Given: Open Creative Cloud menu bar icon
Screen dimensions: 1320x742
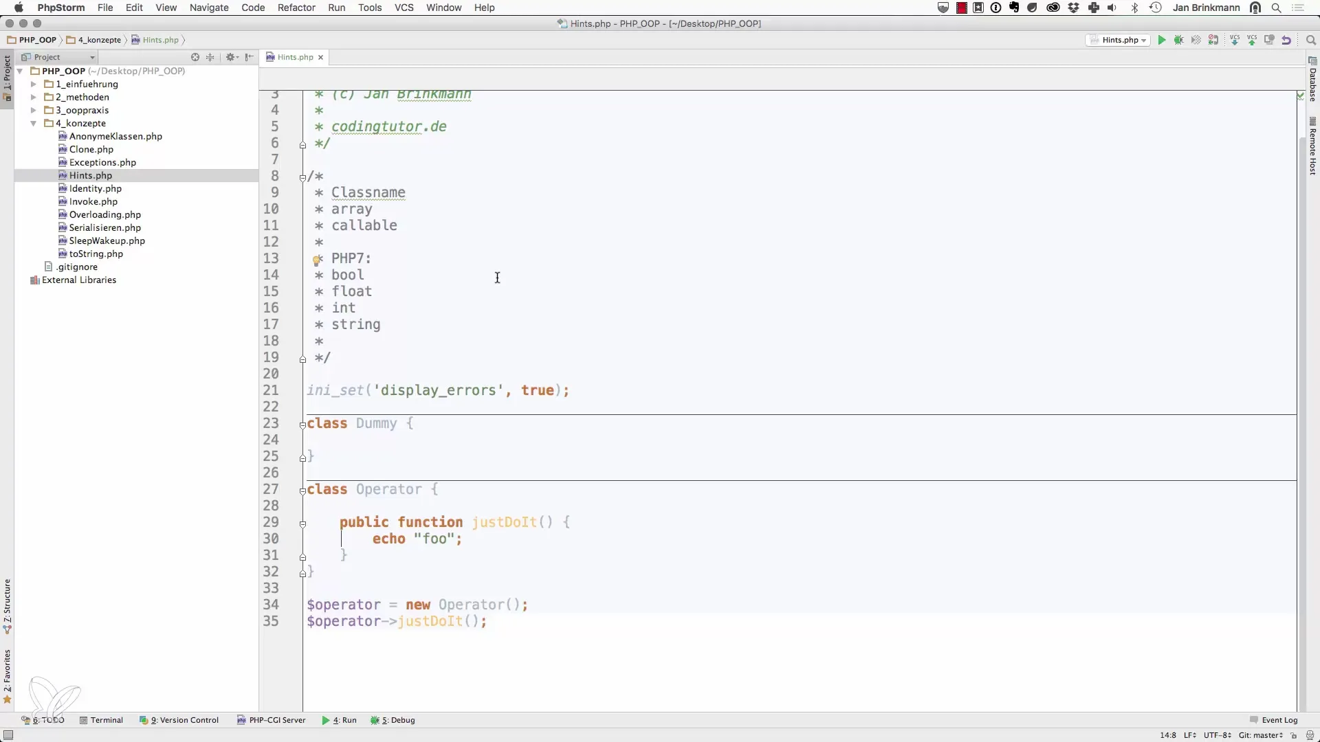Looking at the screenshot, I should click(1053, 8).
